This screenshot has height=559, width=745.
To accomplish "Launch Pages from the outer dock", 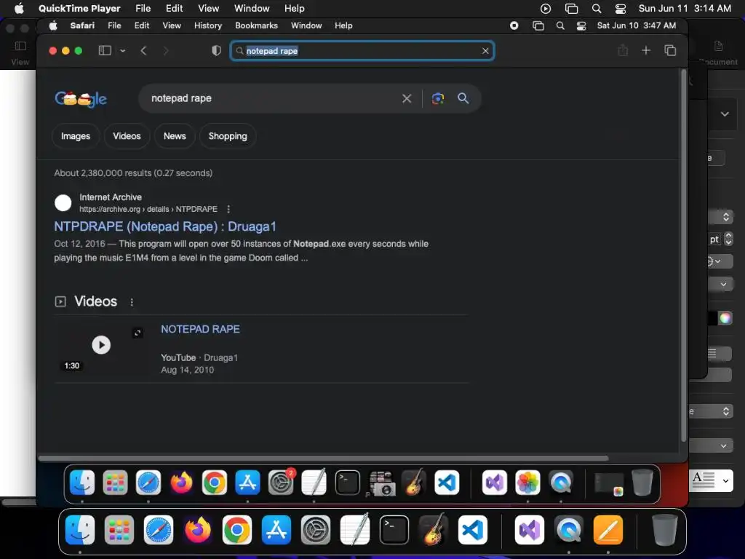I will coord(607,530).
